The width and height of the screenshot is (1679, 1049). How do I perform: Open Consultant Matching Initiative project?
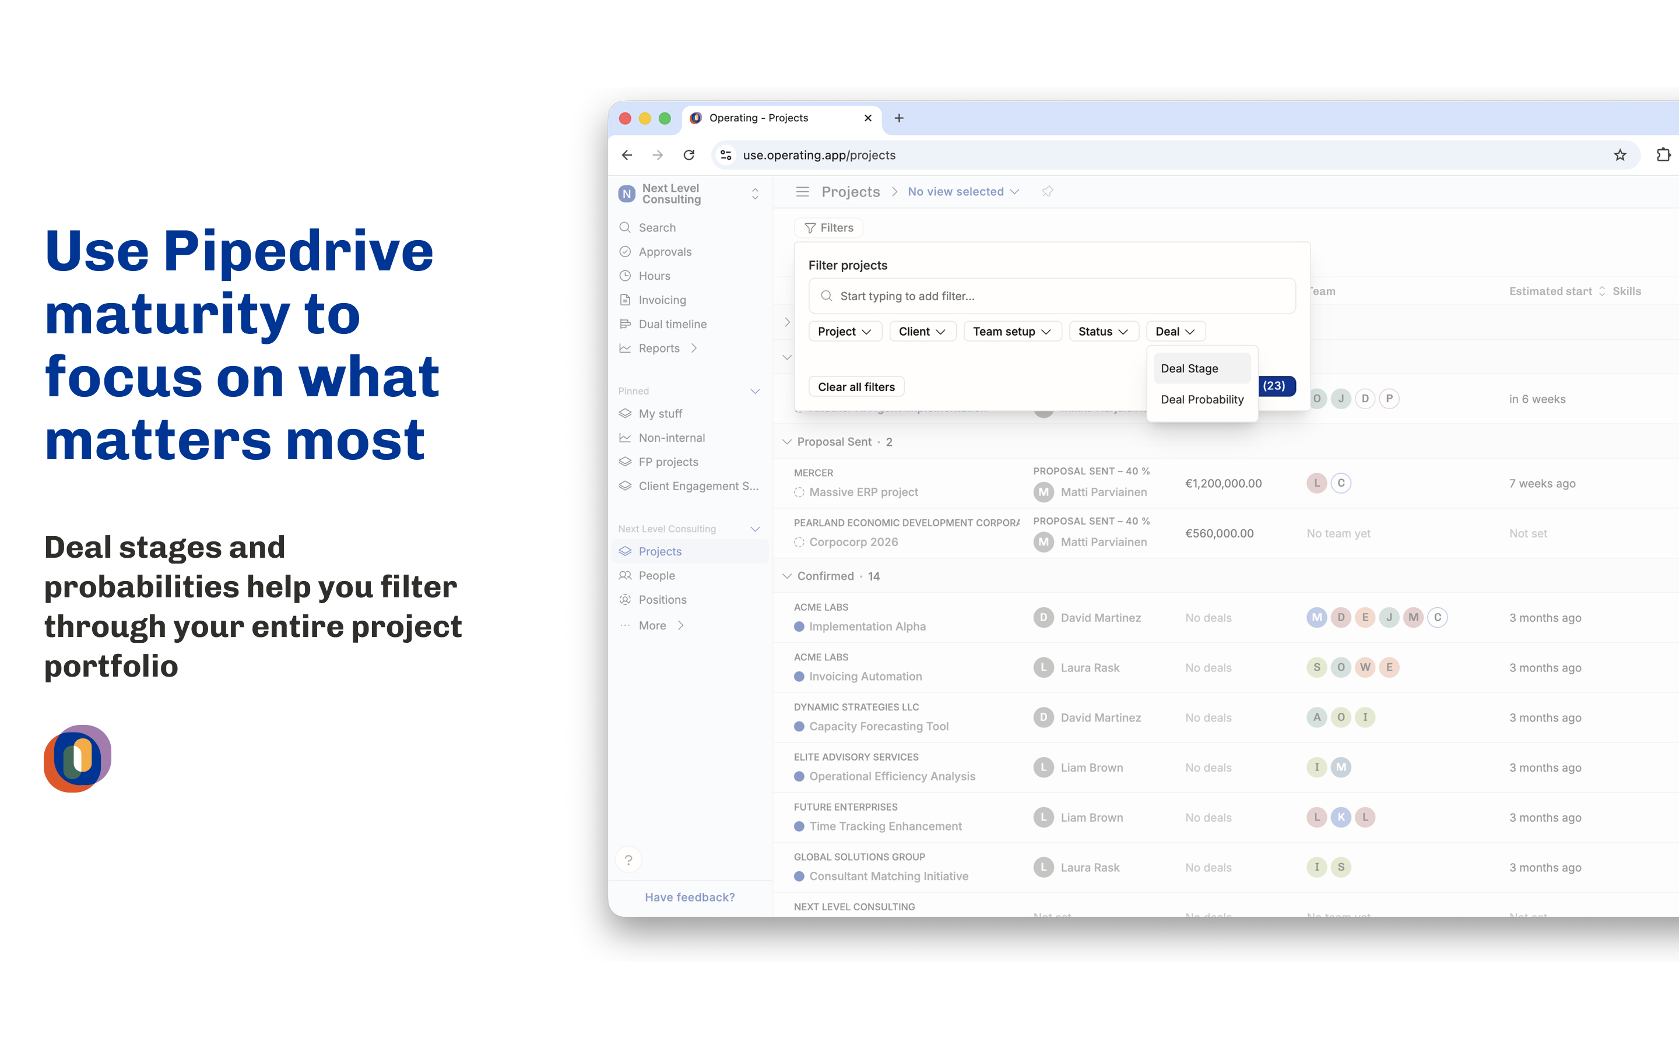(888, 876)
